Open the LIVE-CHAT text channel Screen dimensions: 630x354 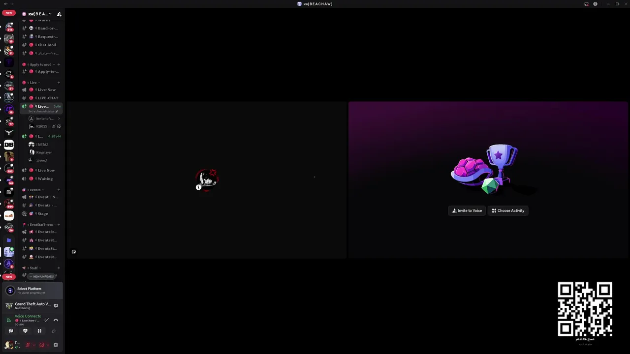point(41,98)
